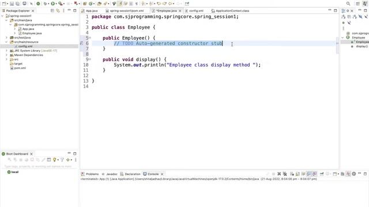
Task: Minimize the Package Explorer view
Action: (69, 10)
